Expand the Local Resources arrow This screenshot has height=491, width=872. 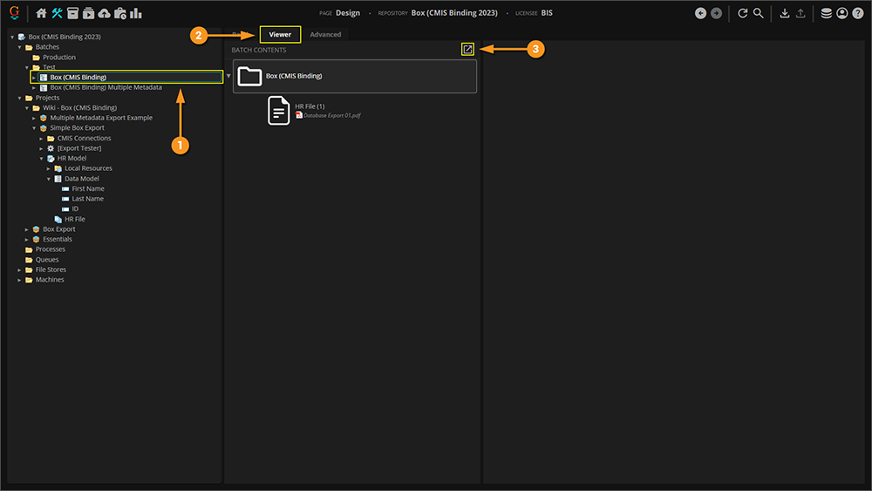[48, 168]
